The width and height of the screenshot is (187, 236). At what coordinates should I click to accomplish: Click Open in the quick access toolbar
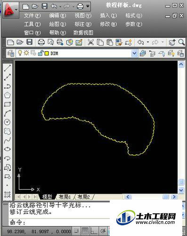click(x=35, y=7)
